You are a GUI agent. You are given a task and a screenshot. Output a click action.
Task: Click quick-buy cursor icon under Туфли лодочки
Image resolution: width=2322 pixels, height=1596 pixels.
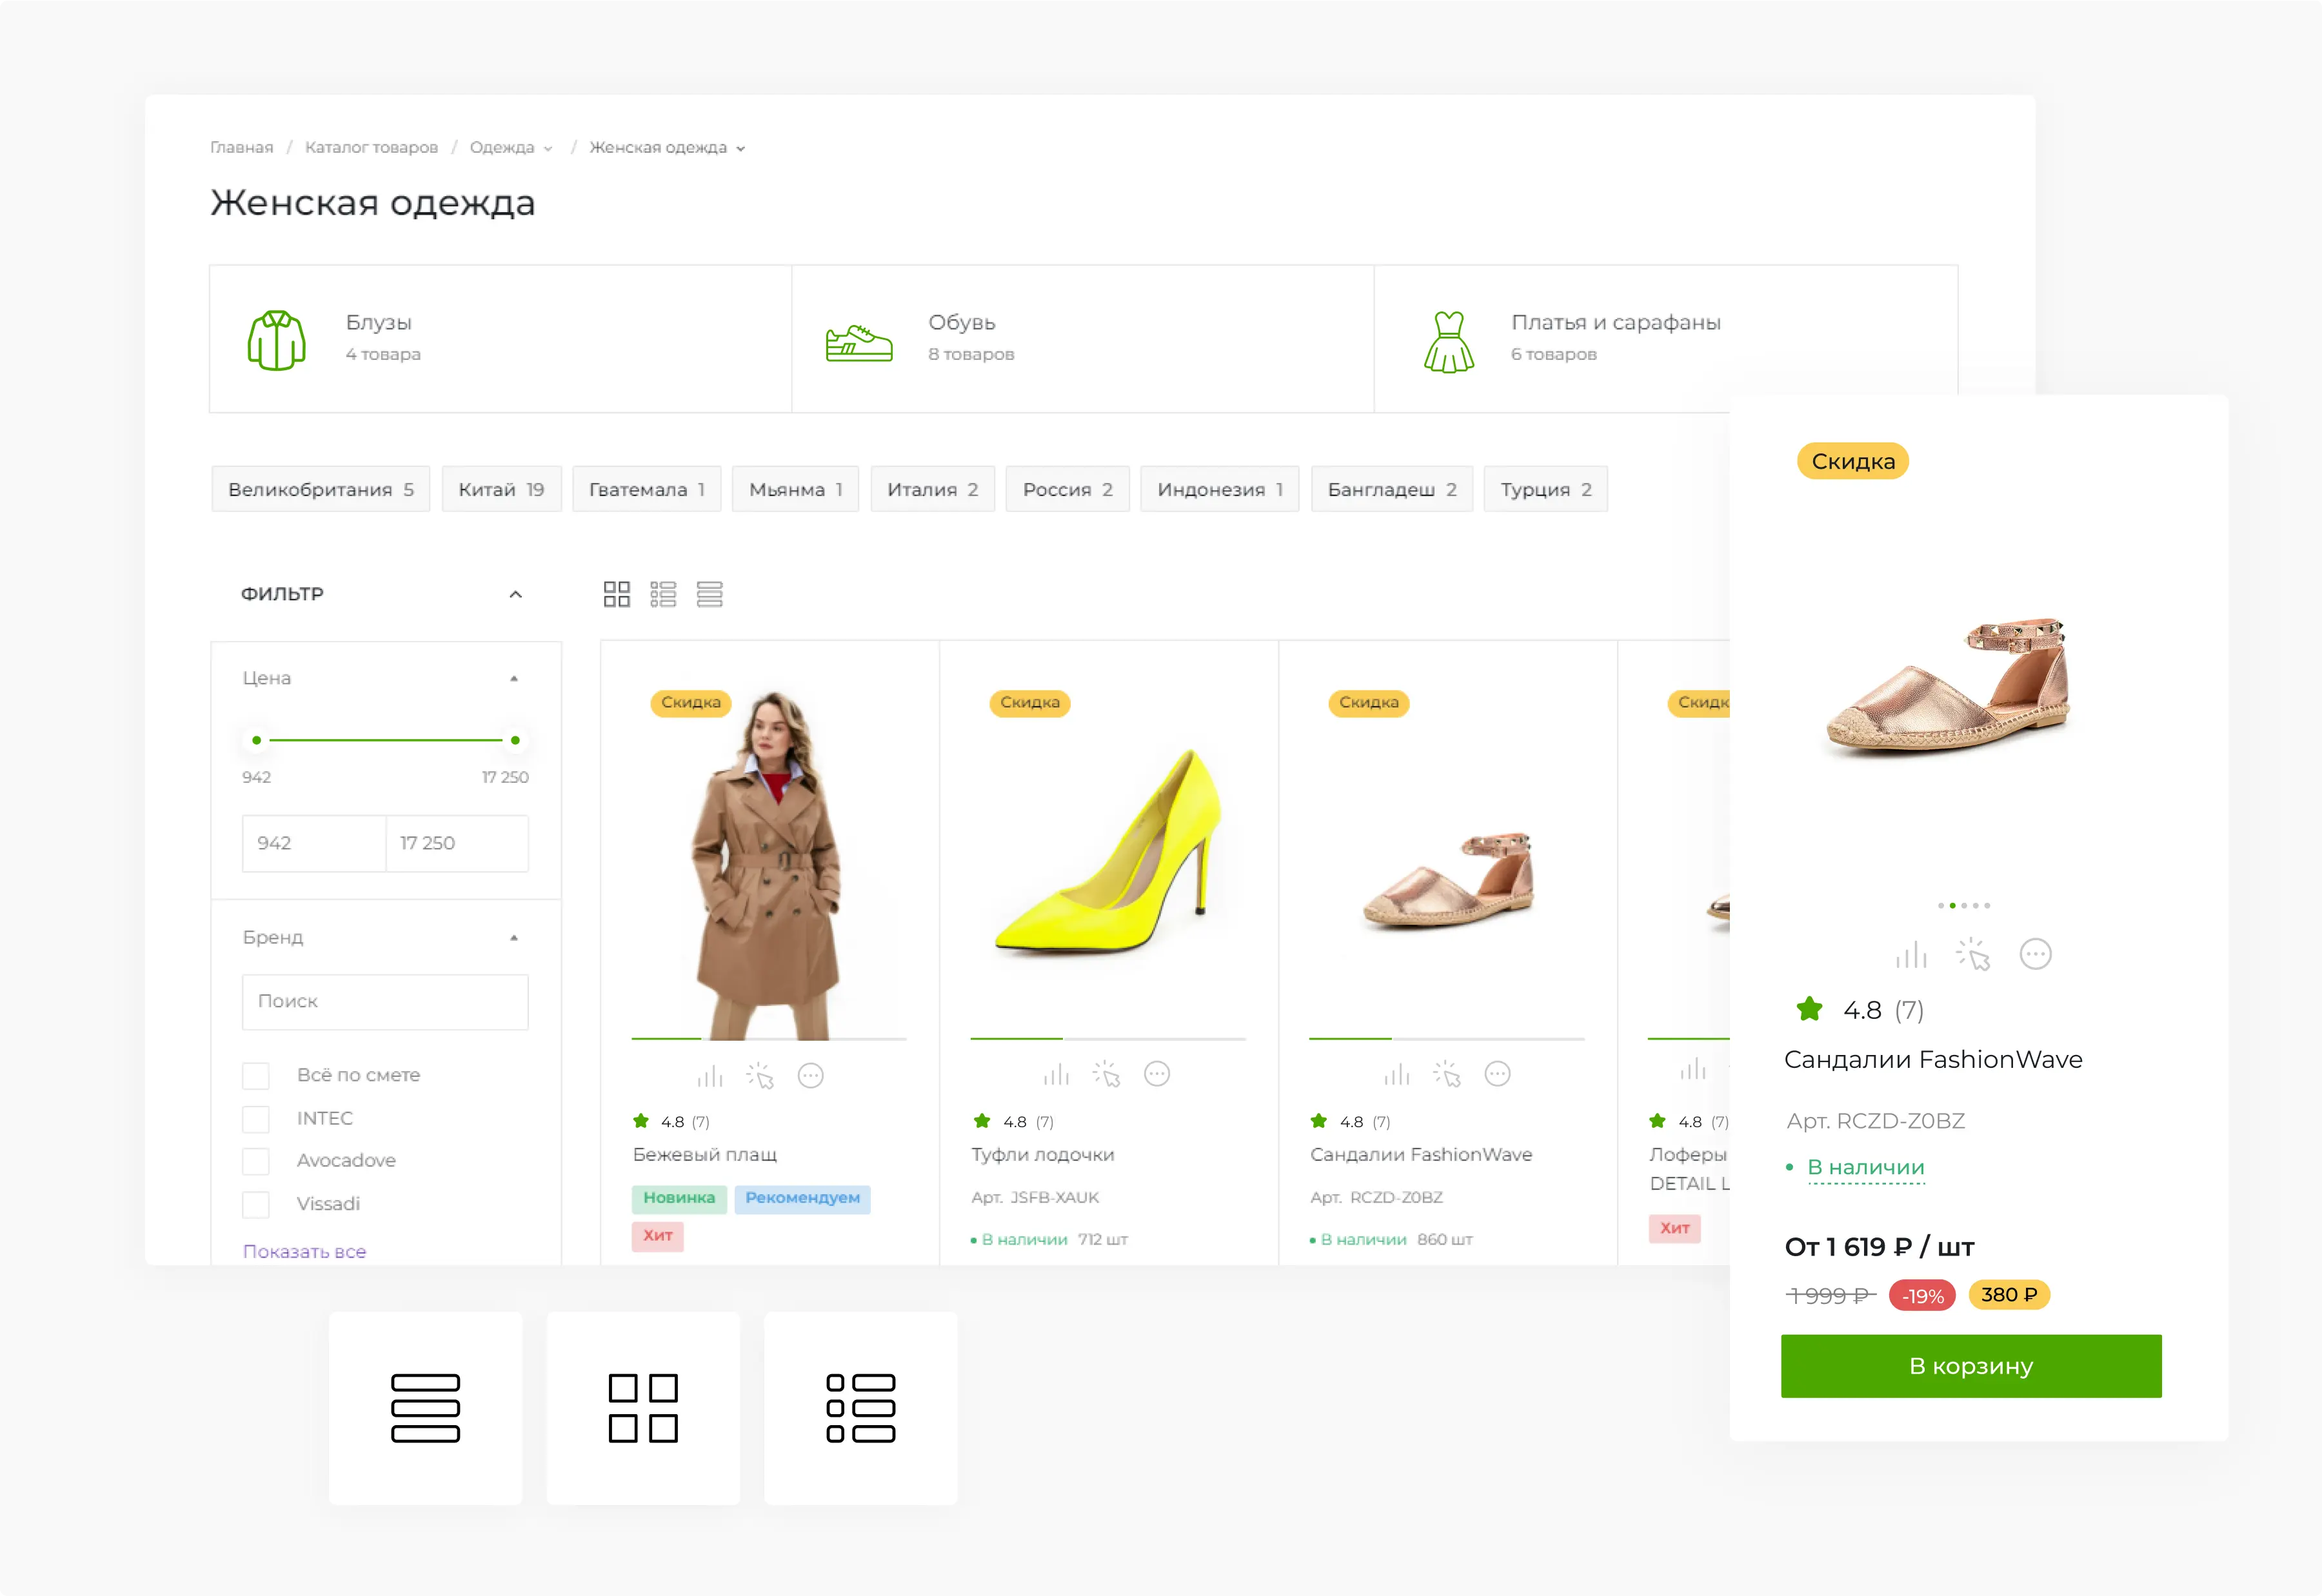1106,1075
